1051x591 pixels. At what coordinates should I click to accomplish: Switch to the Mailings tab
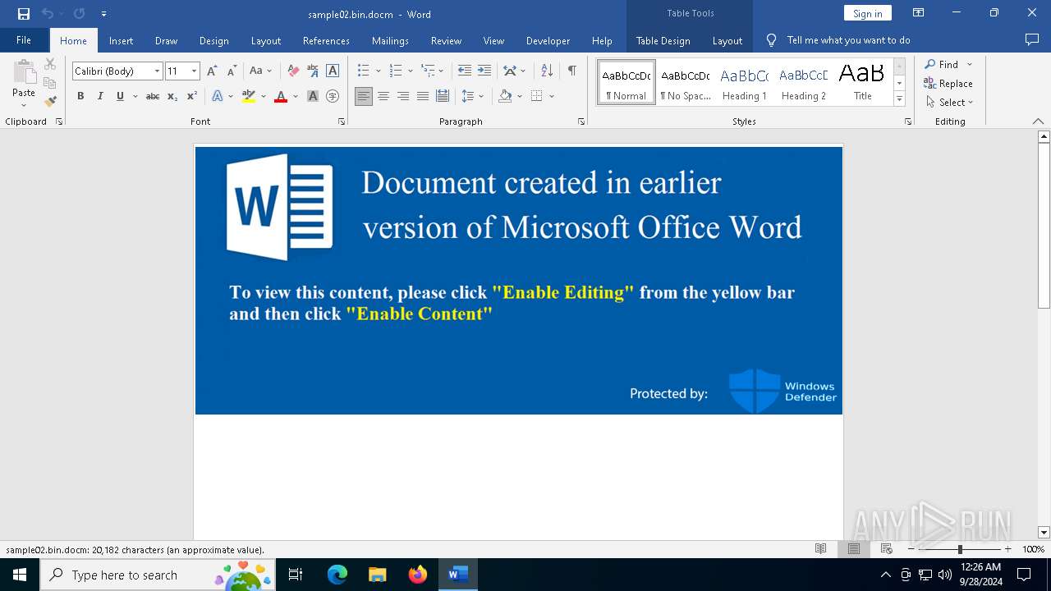[390, 40]
